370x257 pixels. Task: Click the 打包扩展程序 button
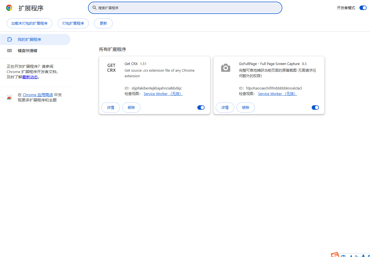tap(73, 23)
